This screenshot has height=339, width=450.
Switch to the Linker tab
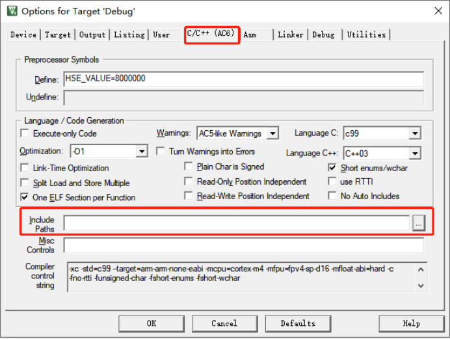tap(290, 34)
